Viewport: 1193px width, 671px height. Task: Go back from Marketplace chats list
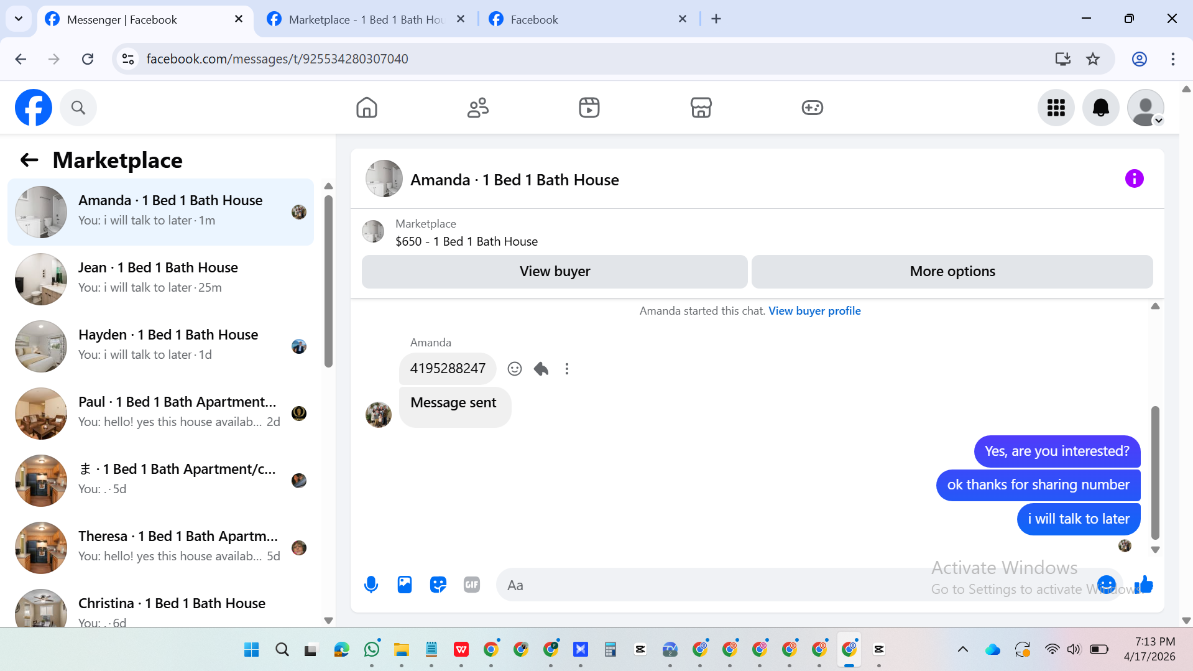[x=29, y=160]
